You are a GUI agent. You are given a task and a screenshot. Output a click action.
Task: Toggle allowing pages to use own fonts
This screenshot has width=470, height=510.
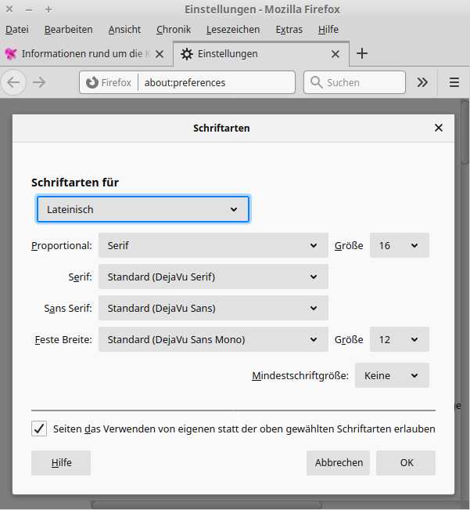pos(39,429)
